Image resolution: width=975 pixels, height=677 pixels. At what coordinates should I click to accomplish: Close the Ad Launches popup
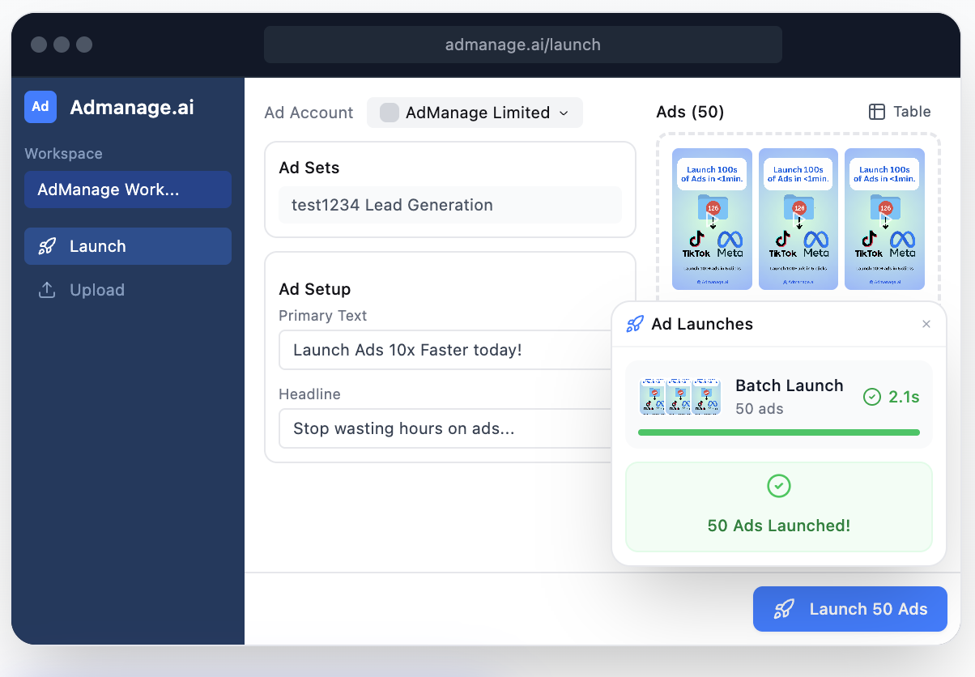coord(926,324)
